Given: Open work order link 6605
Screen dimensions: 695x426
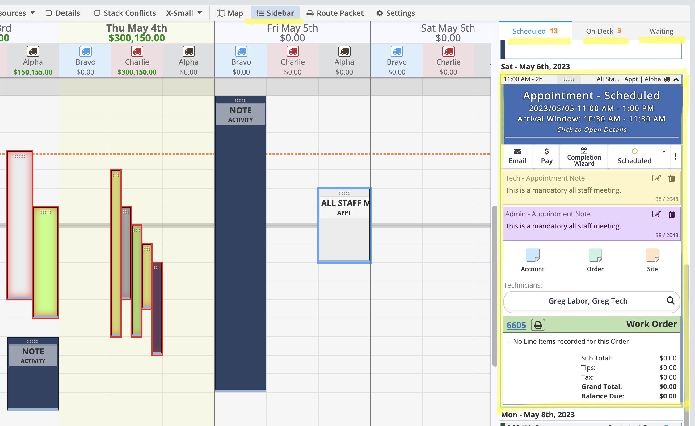Looking at the screenshot, I should [x=516, y=325].
